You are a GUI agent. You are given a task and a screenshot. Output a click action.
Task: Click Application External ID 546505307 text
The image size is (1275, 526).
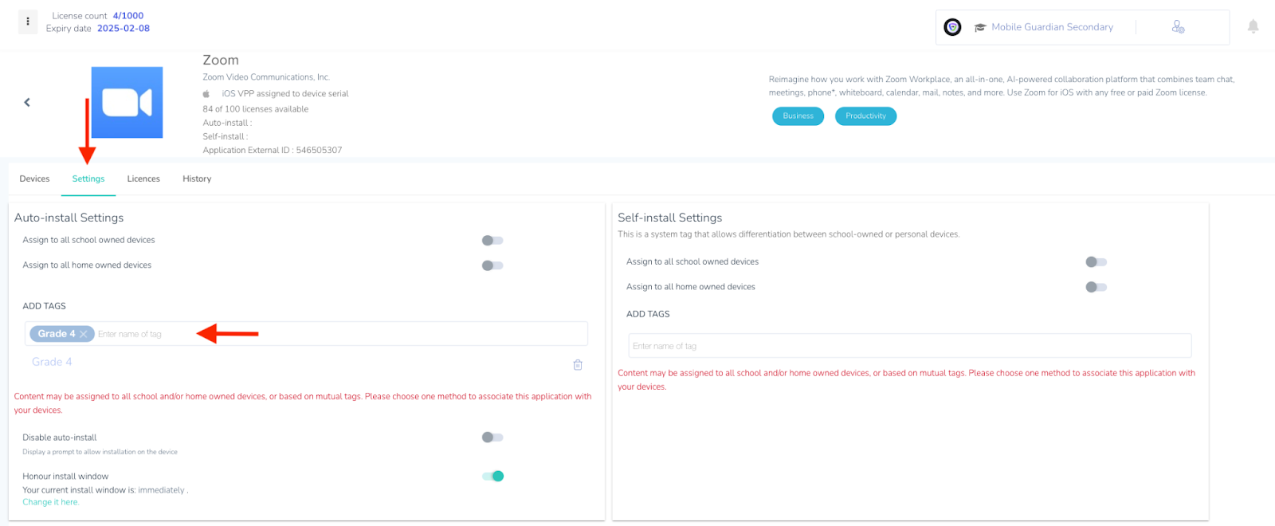273,150
